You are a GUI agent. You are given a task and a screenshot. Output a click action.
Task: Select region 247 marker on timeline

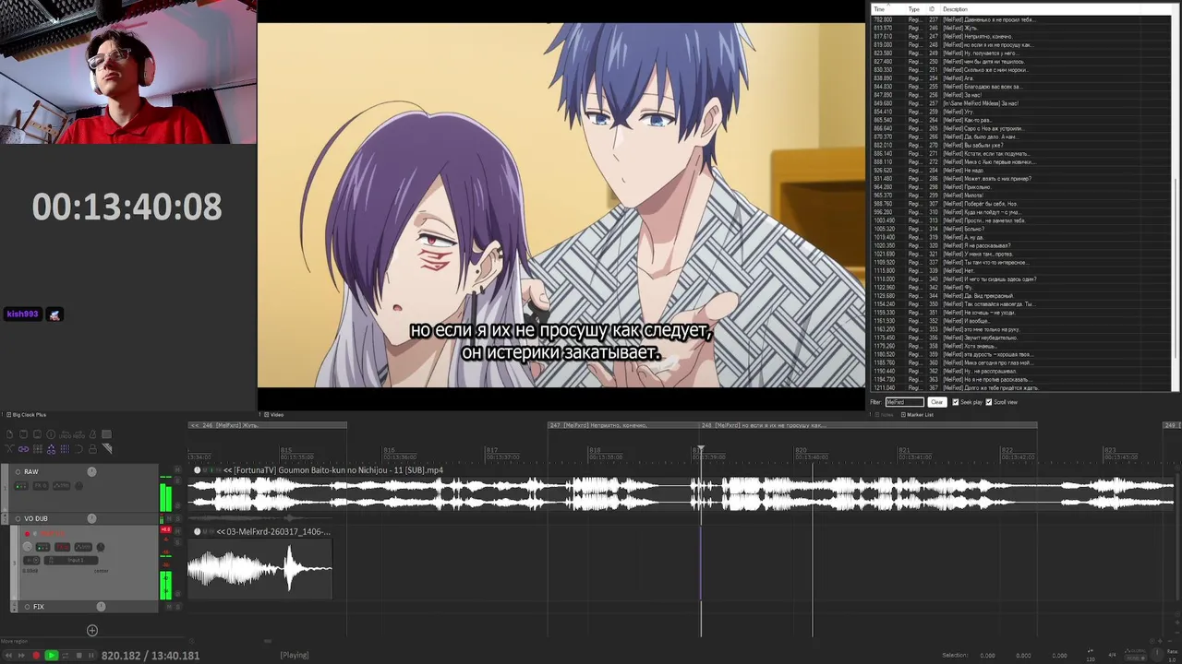624,425
